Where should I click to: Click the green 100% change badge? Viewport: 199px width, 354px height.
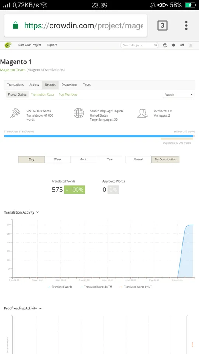75,190
